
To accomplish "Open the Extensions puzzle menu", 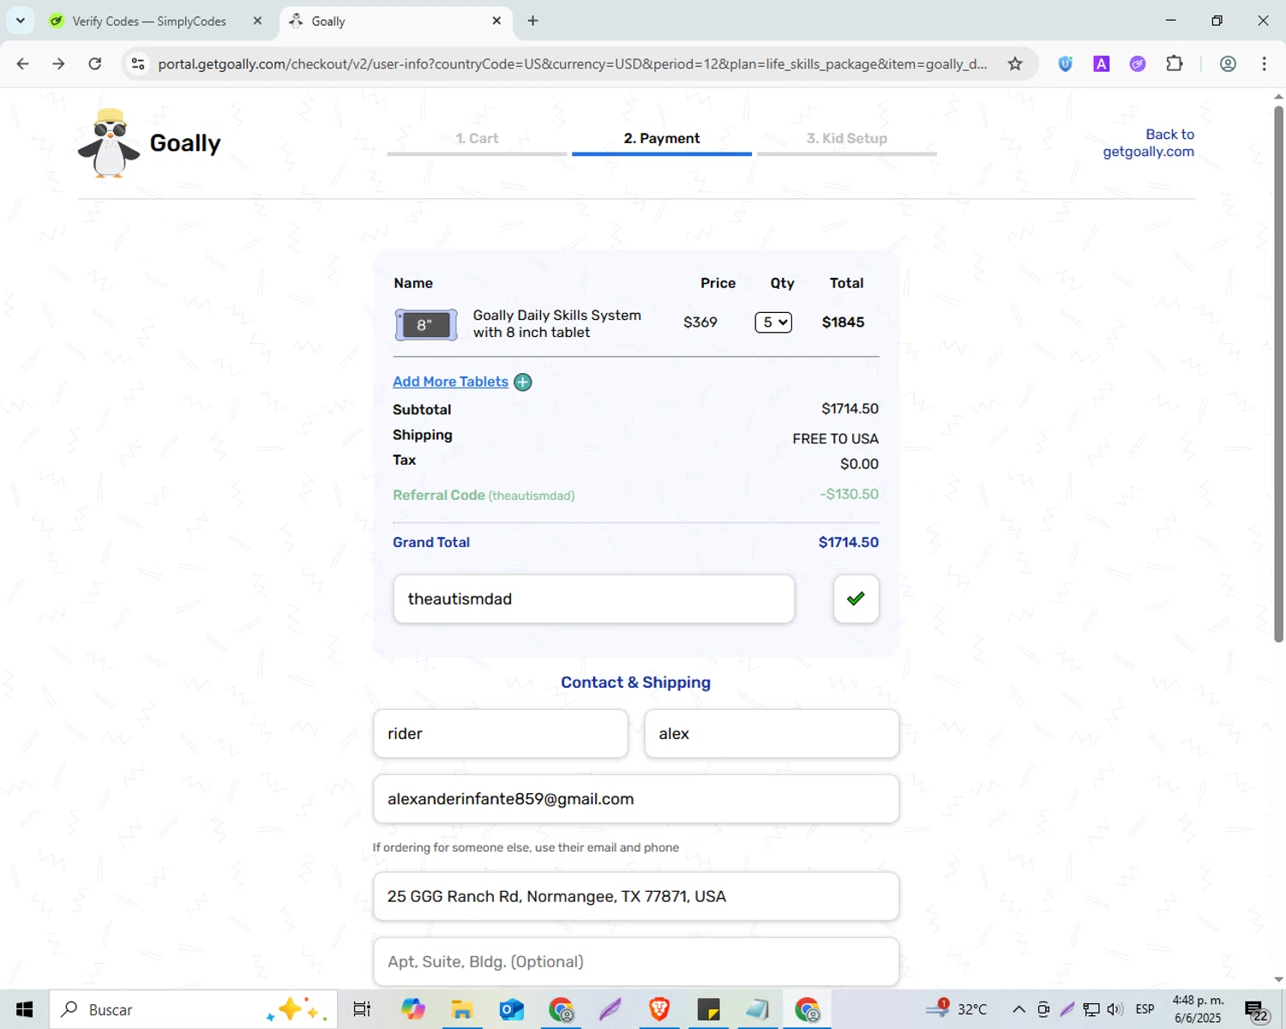I will pos(1175,63).
